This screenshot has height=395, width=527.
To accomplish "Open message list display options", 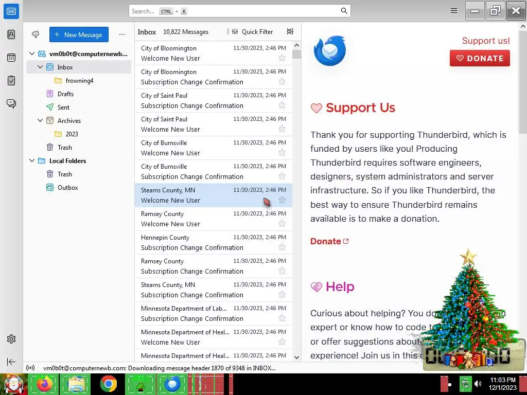I will click(290, 31).
